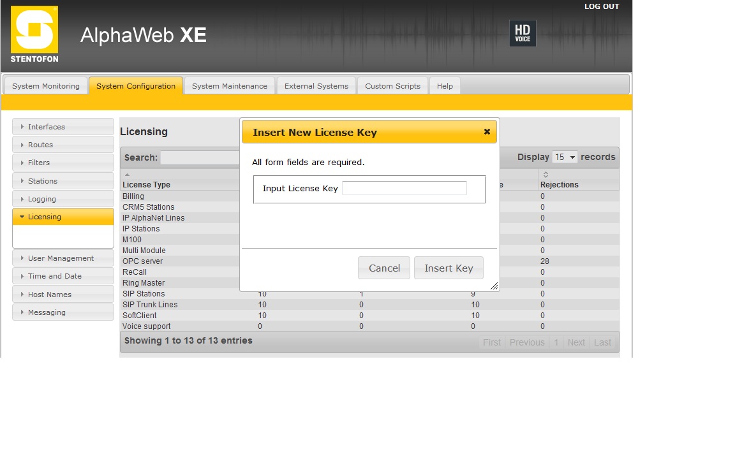Expand the Routes sidebar section

(63, 145)
